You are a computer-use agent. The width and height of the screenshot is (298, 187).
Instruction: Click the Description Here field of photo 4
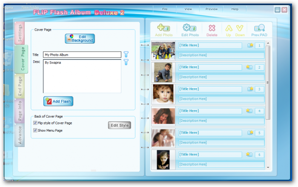coord(221,121)
